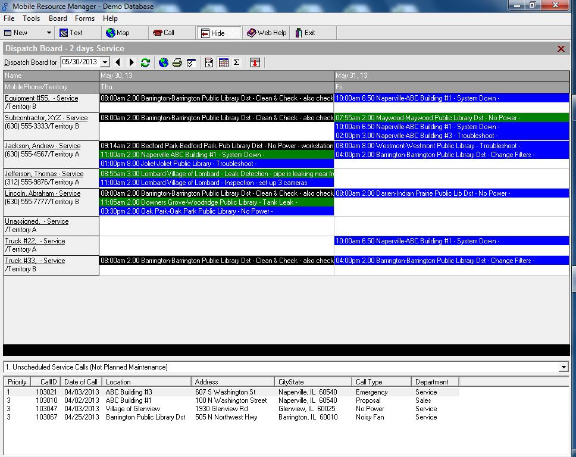Select unscheduled call 103047 row
The image size is (576, 457).
pyautogui.click(x=231, y=409)
